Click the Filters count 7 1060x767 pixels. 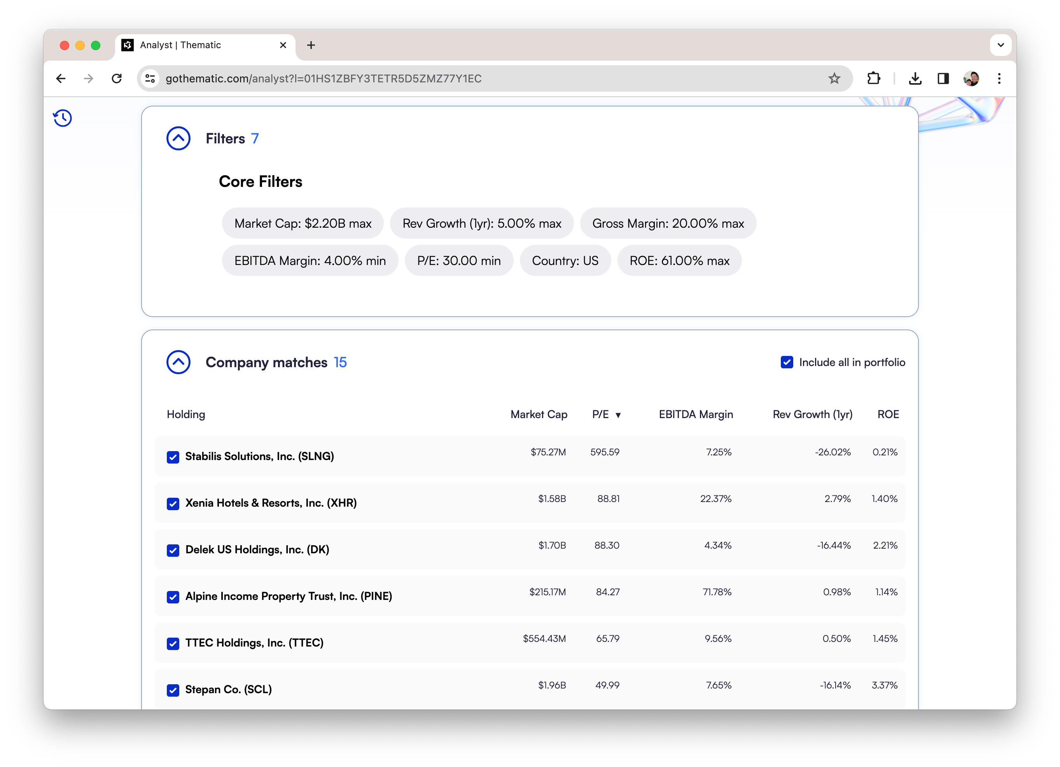click(255, 139)
